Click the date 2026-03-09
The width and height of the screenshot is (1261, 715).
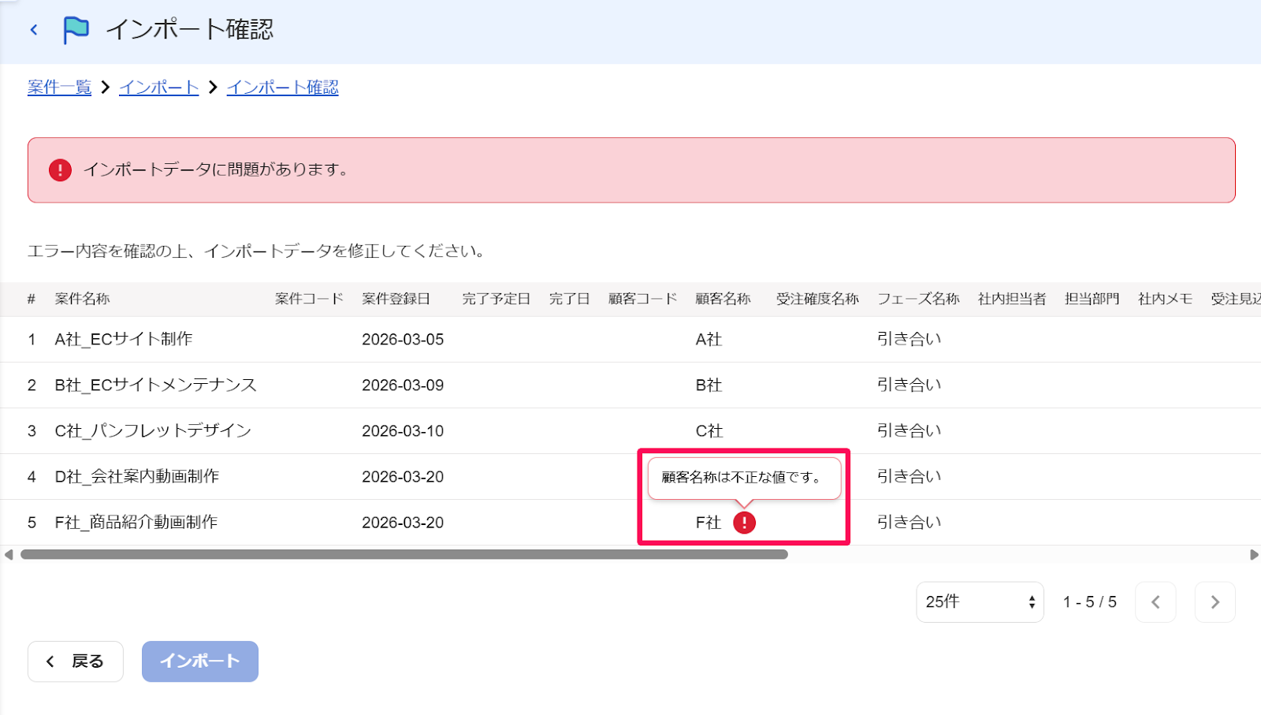(x=403, y=385)
